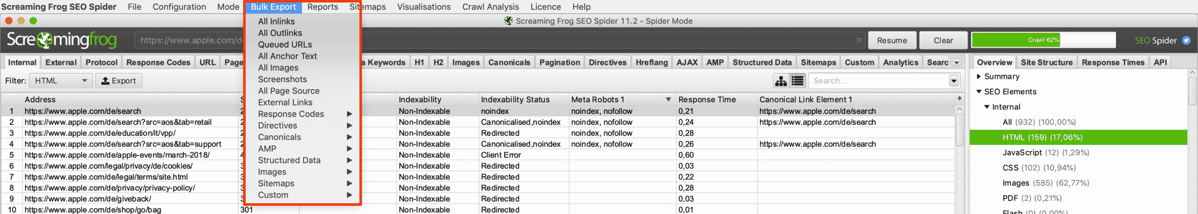
Task: Collapse the Internal tree node
Action: (986, 107)
